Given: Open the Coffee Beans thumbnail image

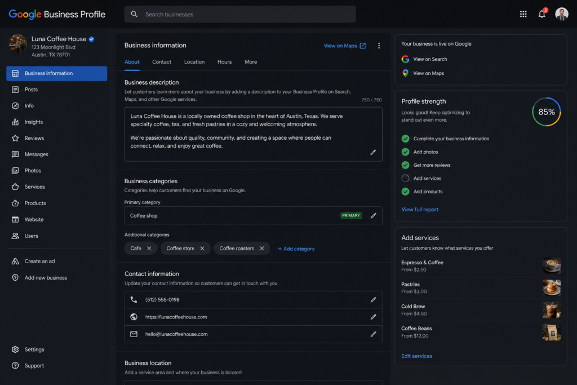Looking at the screenshot, I should pyautogui.click(x=552, y=332).
